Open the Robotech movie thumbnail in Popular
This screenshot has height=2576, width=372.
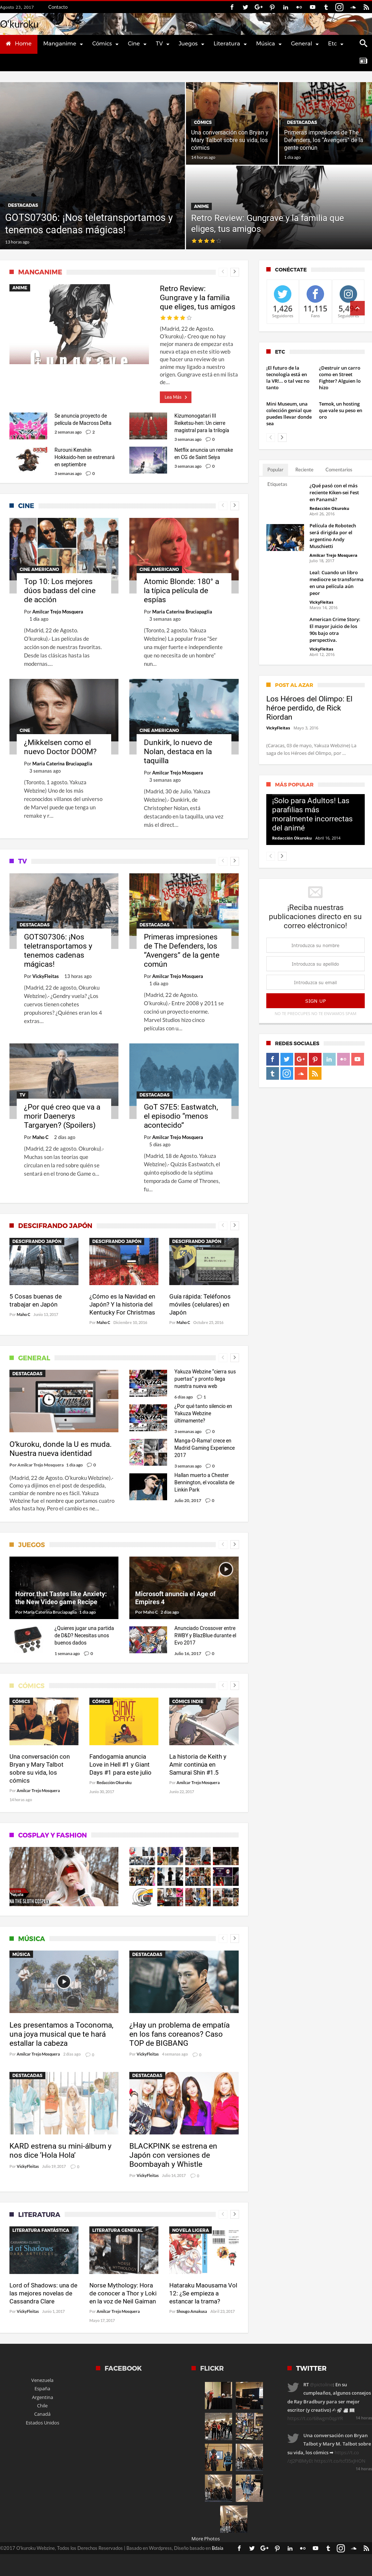point(285,537)
